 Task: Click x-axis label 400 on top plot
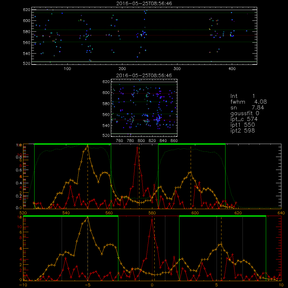coord(232,69)
